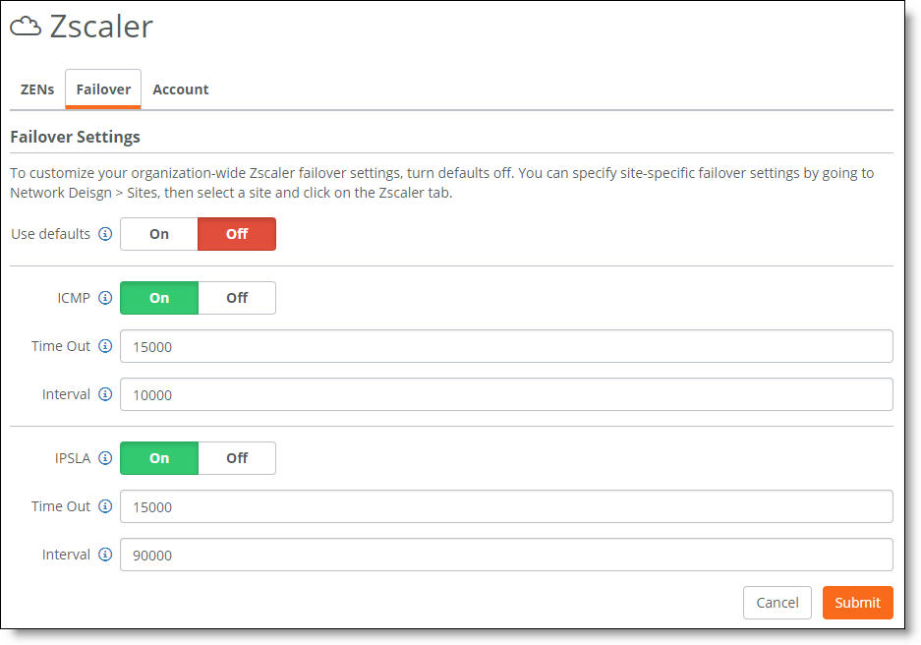This screenshot has width=921, height=645.
Task: Set Use defaults to Off
Action: click(x=237, y=234)
